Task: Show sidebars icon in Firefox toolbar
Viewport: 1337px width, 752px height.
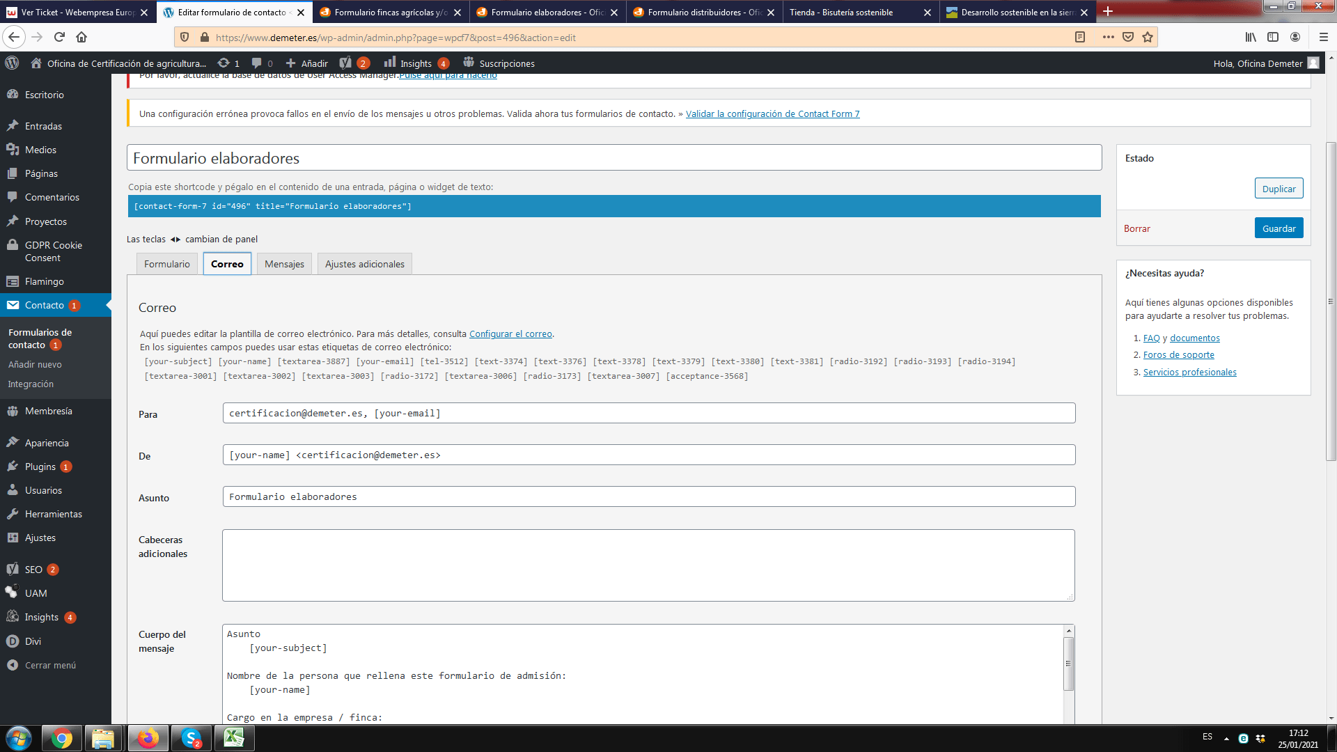Action: (1273, 37)
